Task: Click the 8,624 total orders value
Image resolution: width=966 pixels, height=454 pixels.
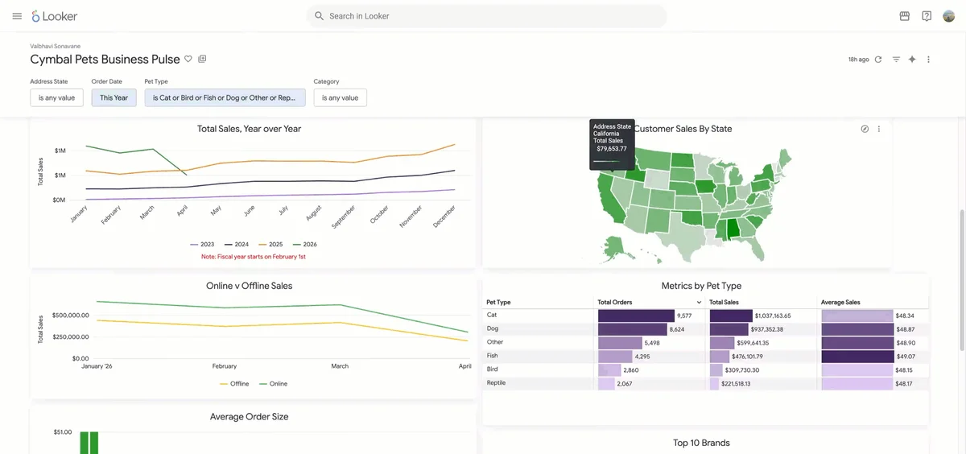Action: coord(677,329)
